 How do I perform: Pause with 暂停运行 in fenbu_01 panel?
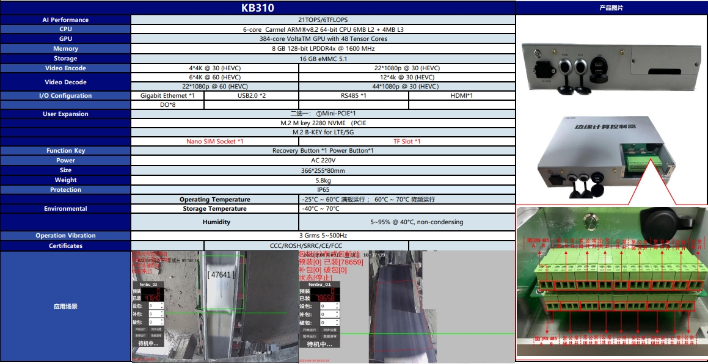(x=310, y=337)
